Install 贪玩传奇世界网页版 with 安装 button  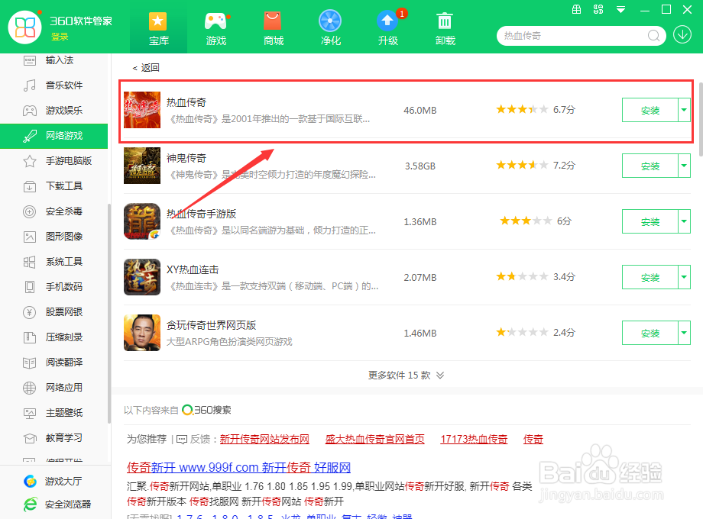point(650,334)
